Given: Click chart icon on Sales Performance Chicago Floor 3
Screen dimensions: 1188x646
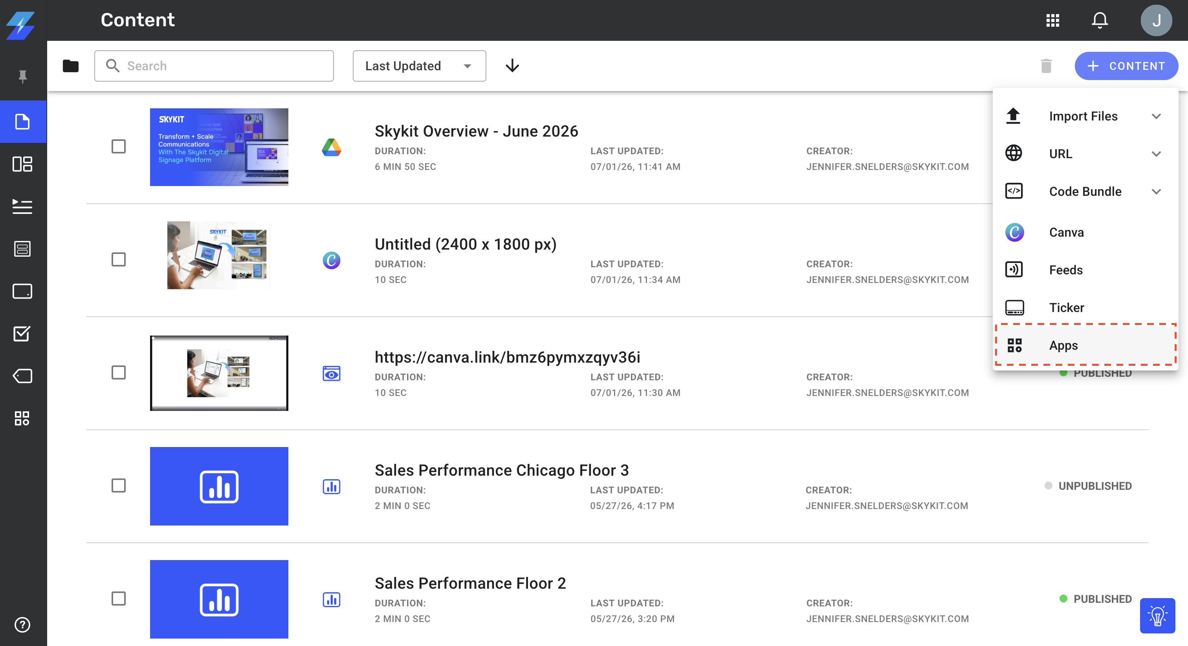Looking at the screenshot, I should coord(332,487).
